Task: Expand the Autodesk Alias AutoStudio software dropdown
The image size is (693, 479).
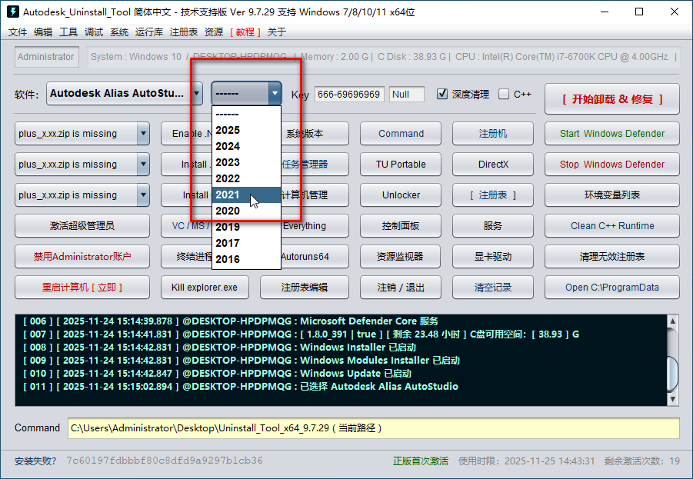Action: pyautogui.click(x=197, y=93)
